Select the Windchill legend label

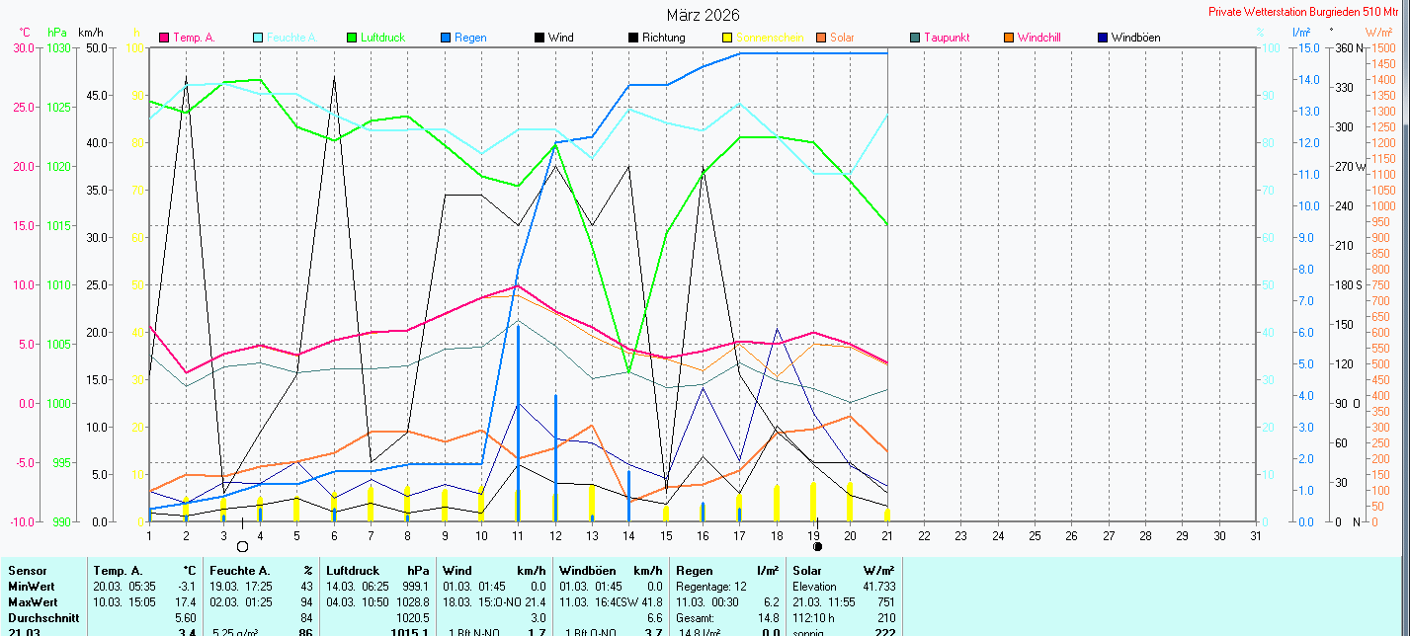pyautogui.click(x=1038, y=38)
